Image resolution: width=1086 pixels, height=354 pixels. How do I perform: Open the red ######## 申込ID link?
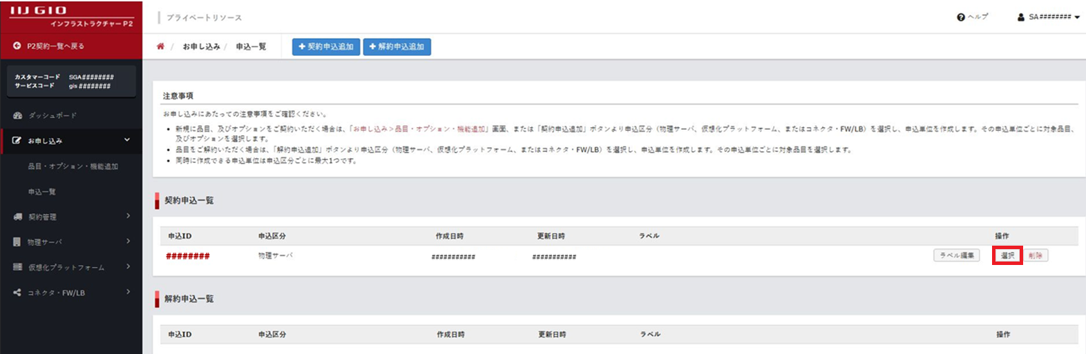coord(187,256)
